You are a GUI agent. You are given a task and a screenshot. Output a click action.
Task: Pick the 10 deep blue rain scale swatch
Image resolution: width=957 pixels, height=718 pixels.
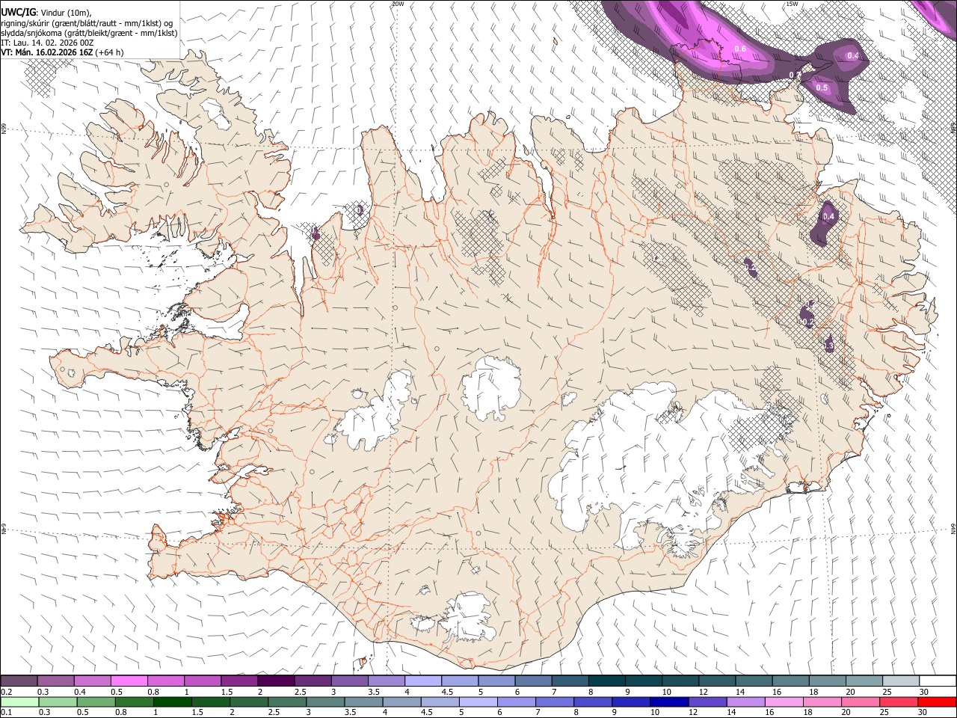click(x=669, y=702)
